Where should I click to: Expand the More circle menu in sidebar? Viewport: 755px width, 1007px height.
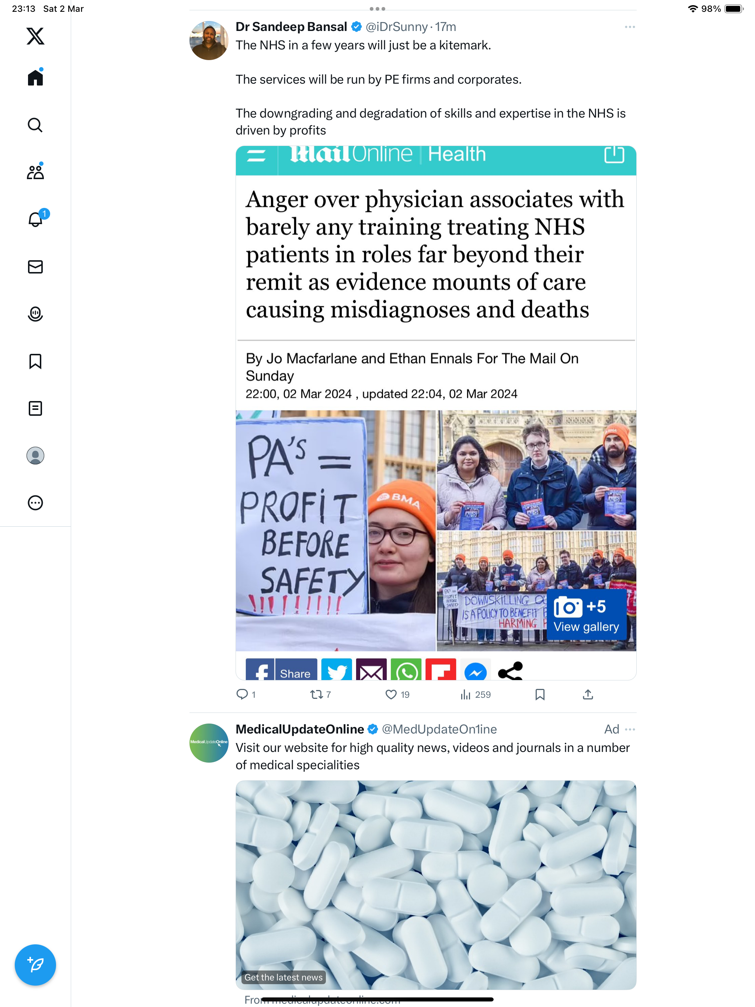point(35,503)
